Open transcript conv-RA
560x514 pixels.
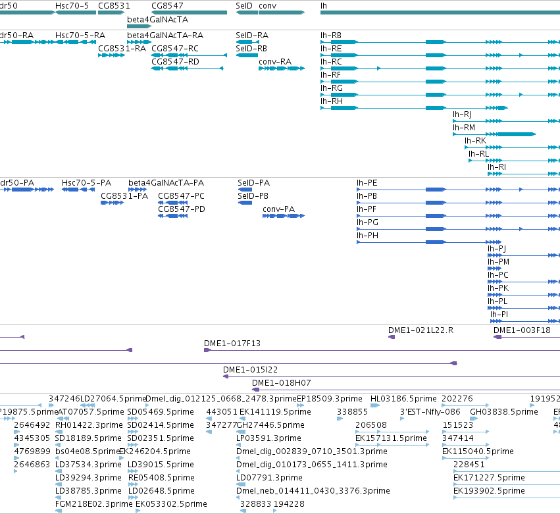[275, 62]
